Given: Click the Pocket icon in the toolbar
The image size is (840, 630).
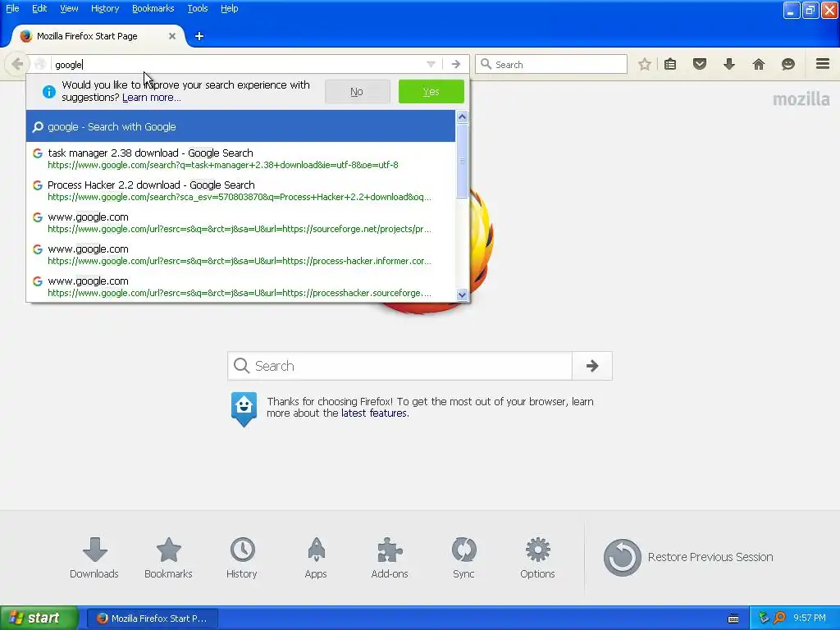Looking at the screenshot, I should pyautogui.click(x=700, y=64).
